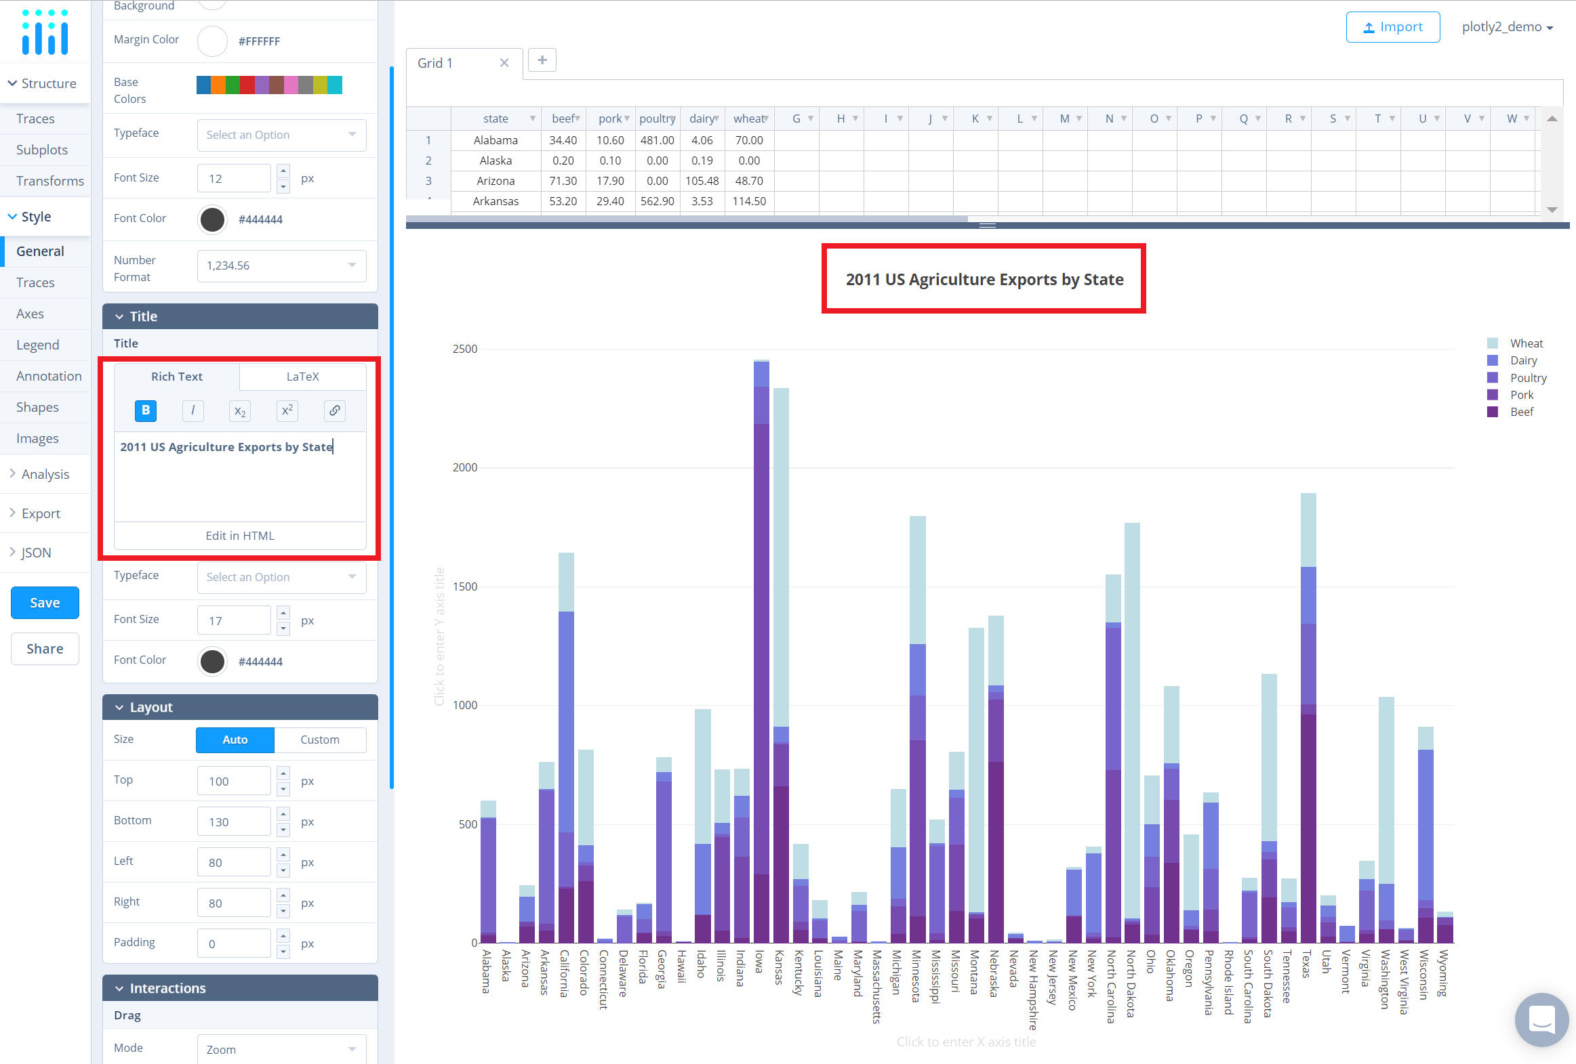Click the Import button
The height and width of the screenshot is (1064, 1576).
click(x=1392, y=27)
